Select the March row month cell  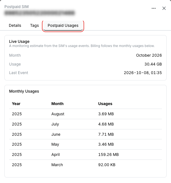pyautogui.click(x=57, y=165)
